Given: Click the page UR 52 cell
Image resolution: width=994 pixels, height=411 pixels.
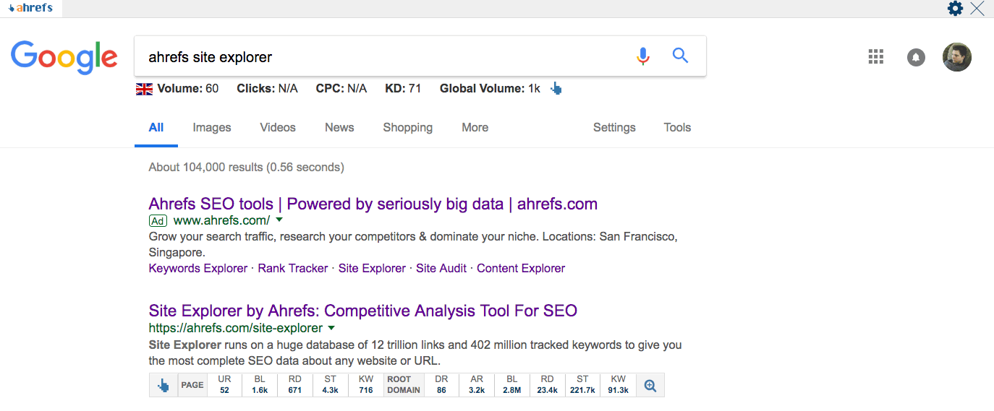Looking at the screenshot, I should click(x=224, y=385).
